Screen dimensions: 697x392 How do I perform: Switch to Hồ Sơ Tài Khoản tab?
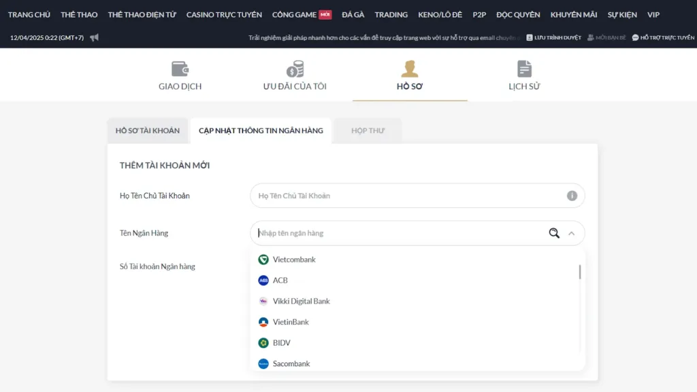(x=148, y=130)
